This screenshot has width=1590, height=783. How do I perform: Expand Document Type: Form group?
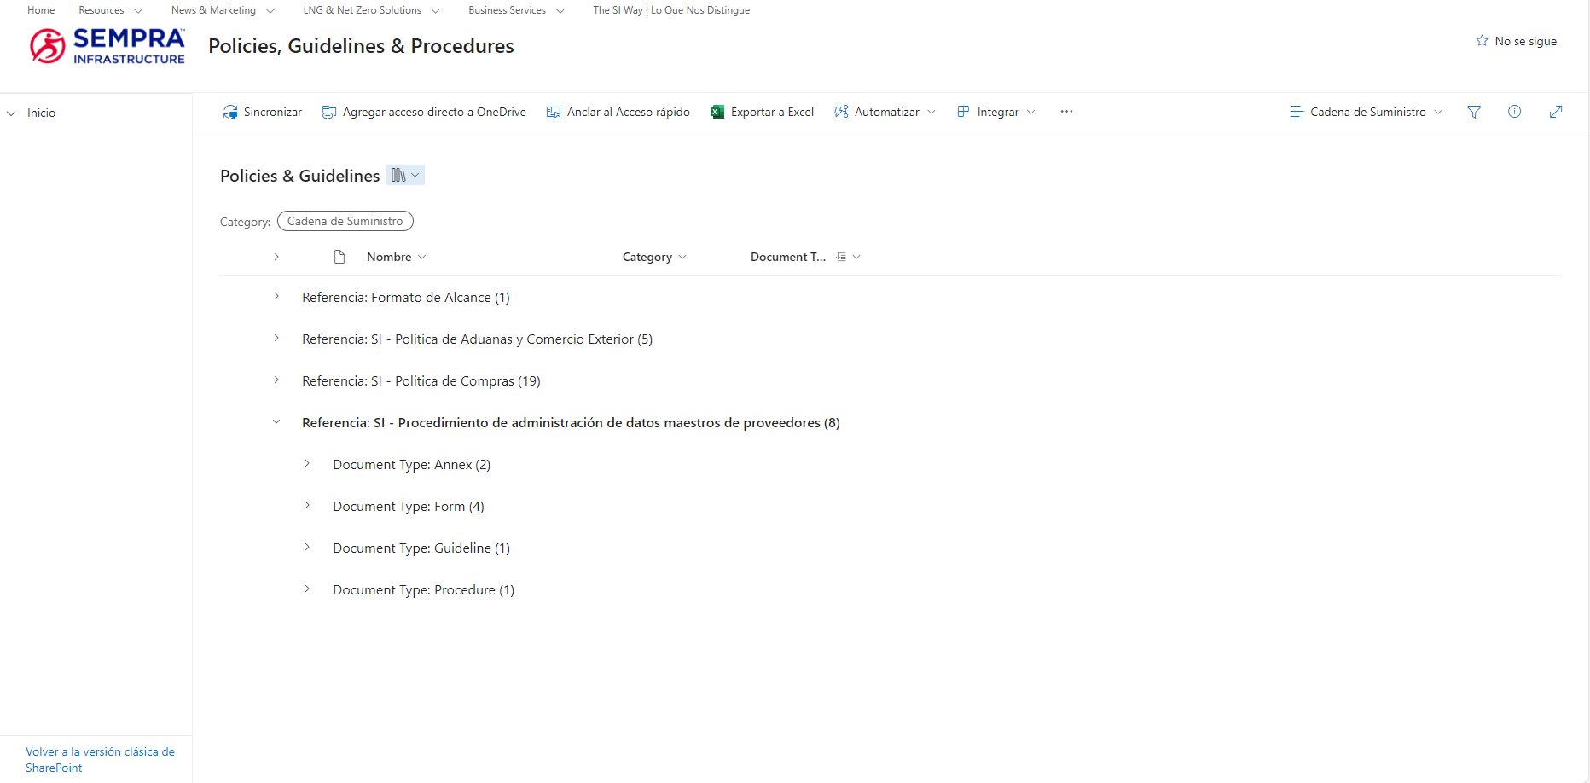(x=307, y=506)
